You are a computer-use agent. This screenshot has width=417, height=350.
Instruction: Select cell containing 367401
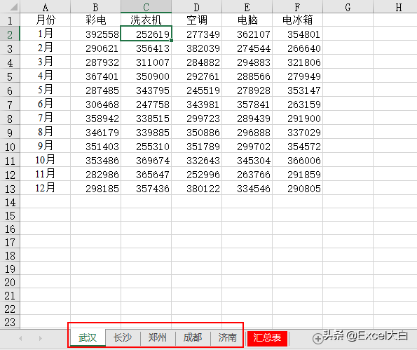tap(96, 76)
